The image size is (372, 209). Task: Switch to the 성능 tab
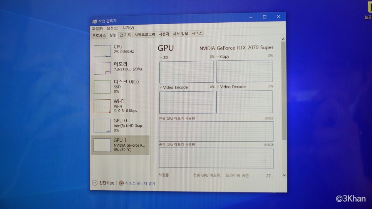click(x=112, y=35)
